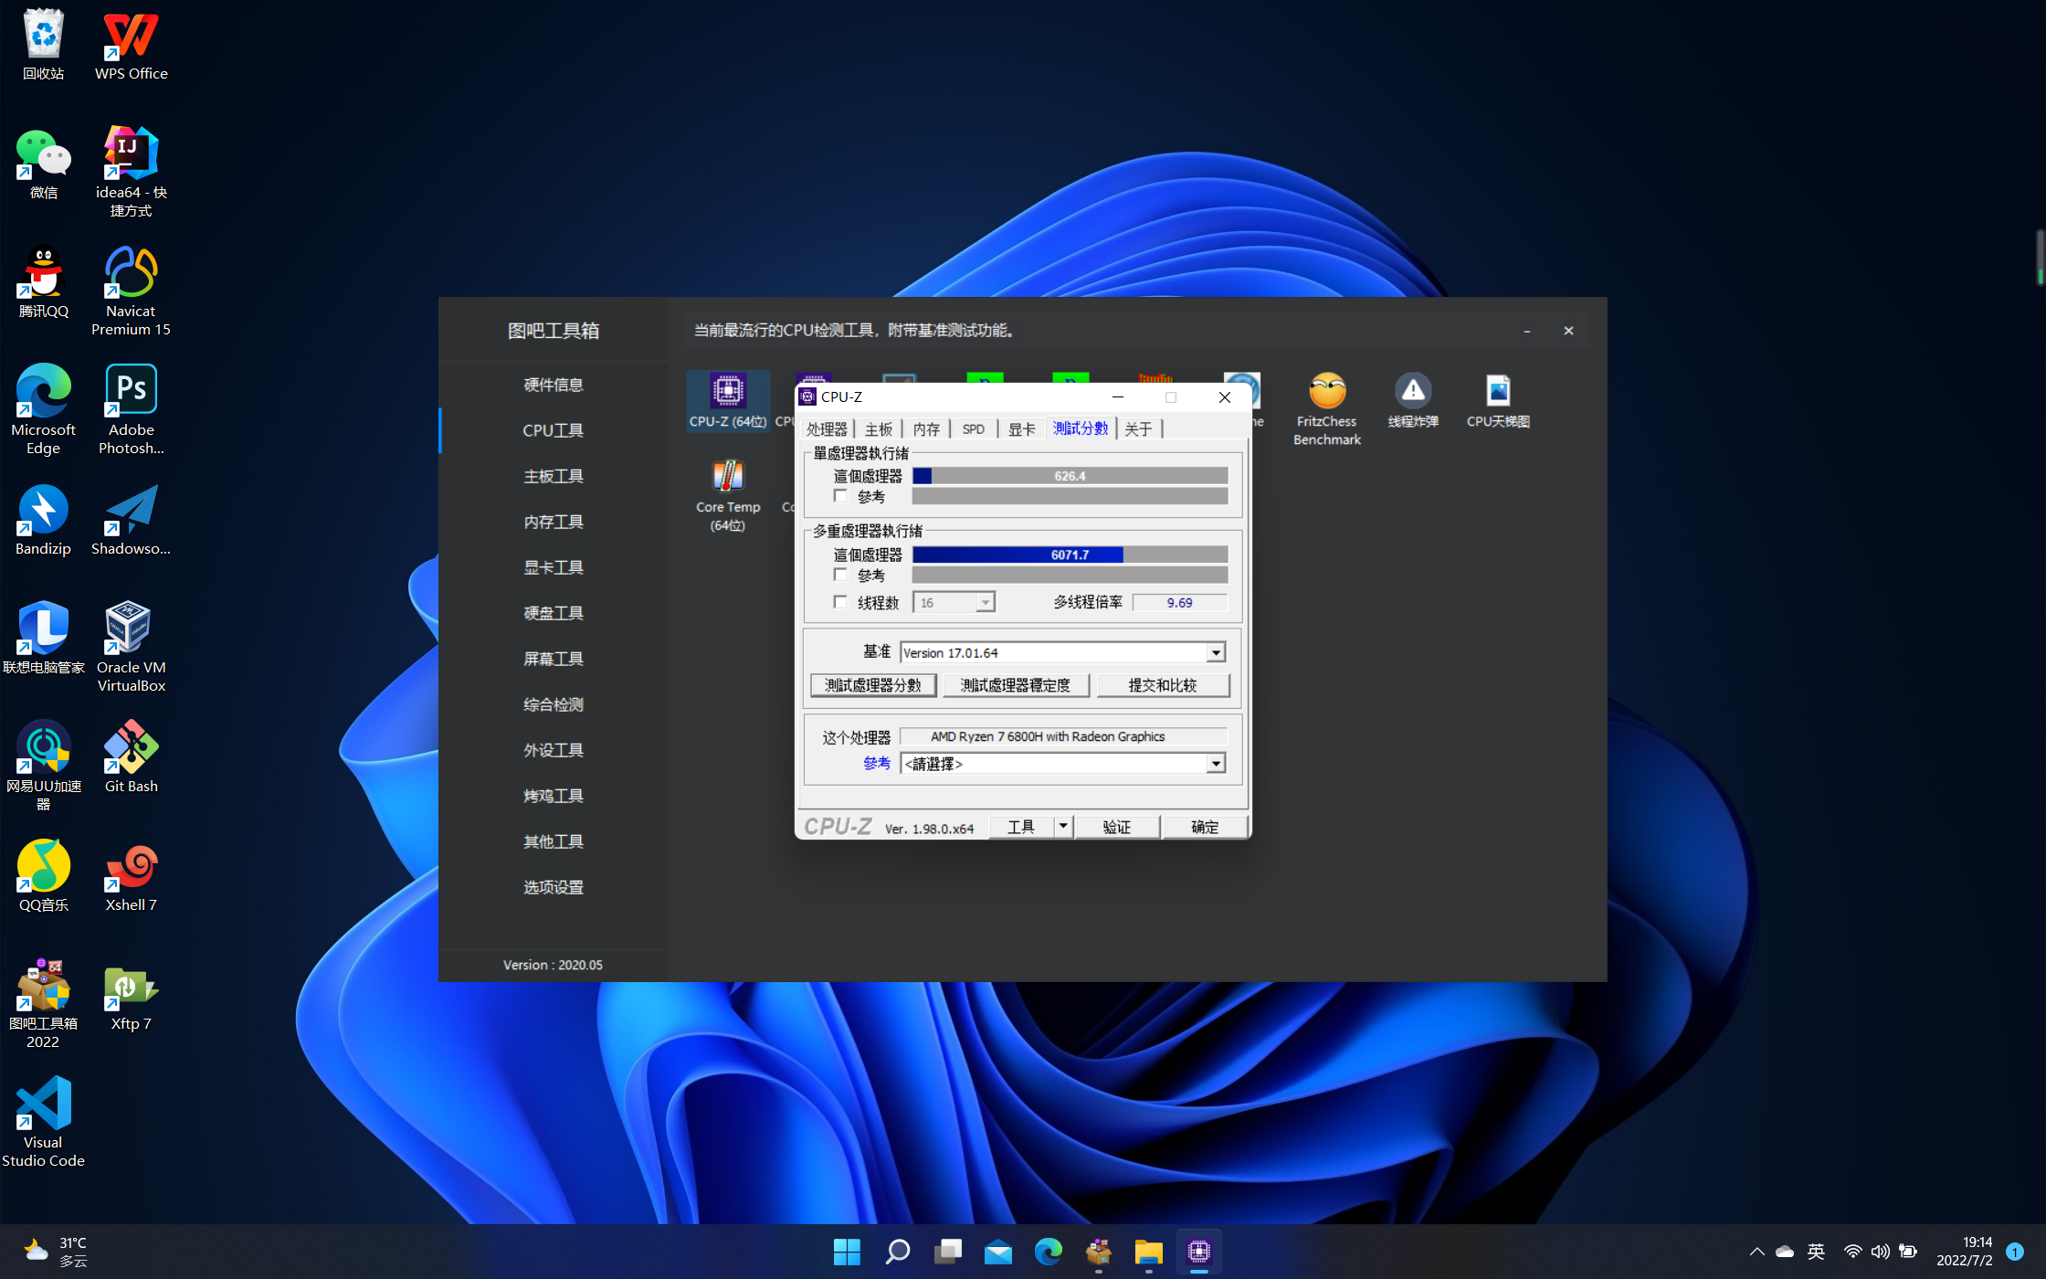Screen dimensions: 2046x1279
Task: Expand 线程数 count dropdown showing 16
Action: pos(985,603)
